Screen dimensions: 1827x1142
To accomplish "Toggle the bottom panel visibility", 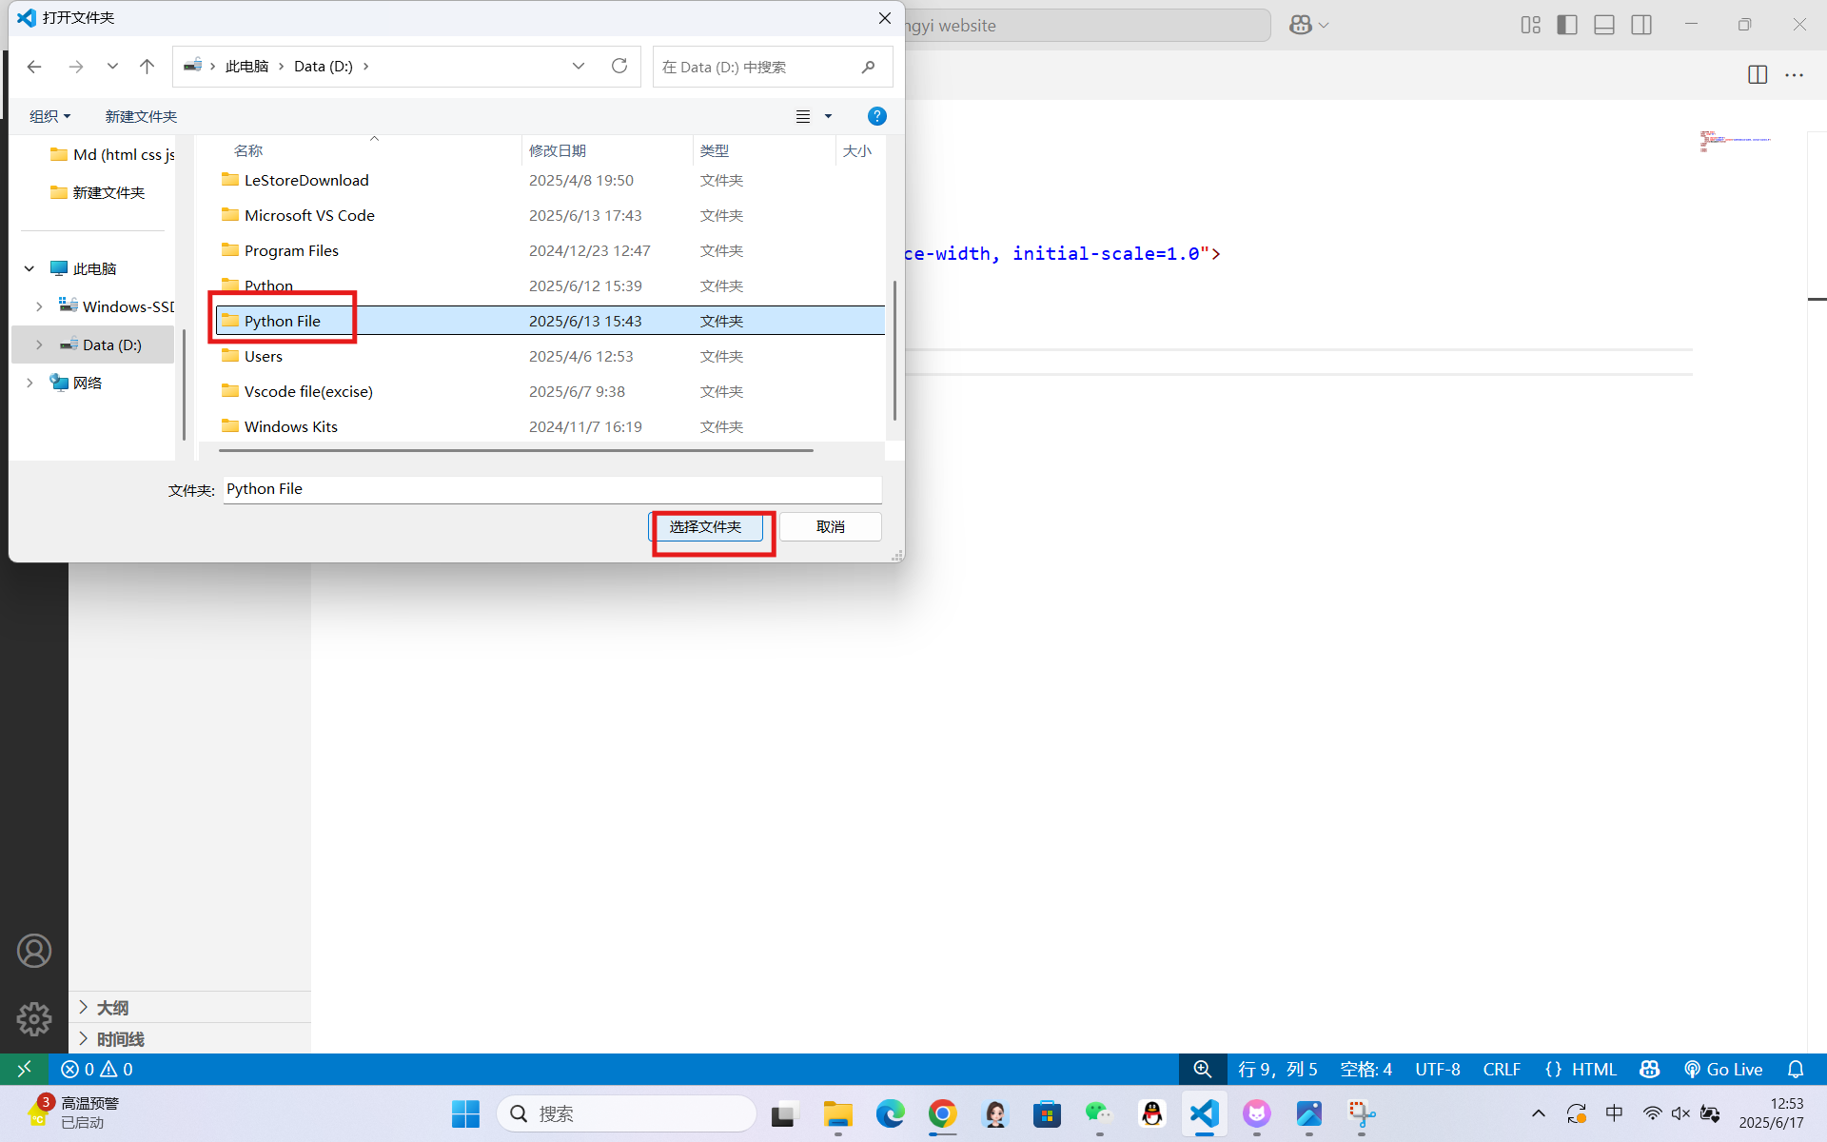I will (1604, 26).
